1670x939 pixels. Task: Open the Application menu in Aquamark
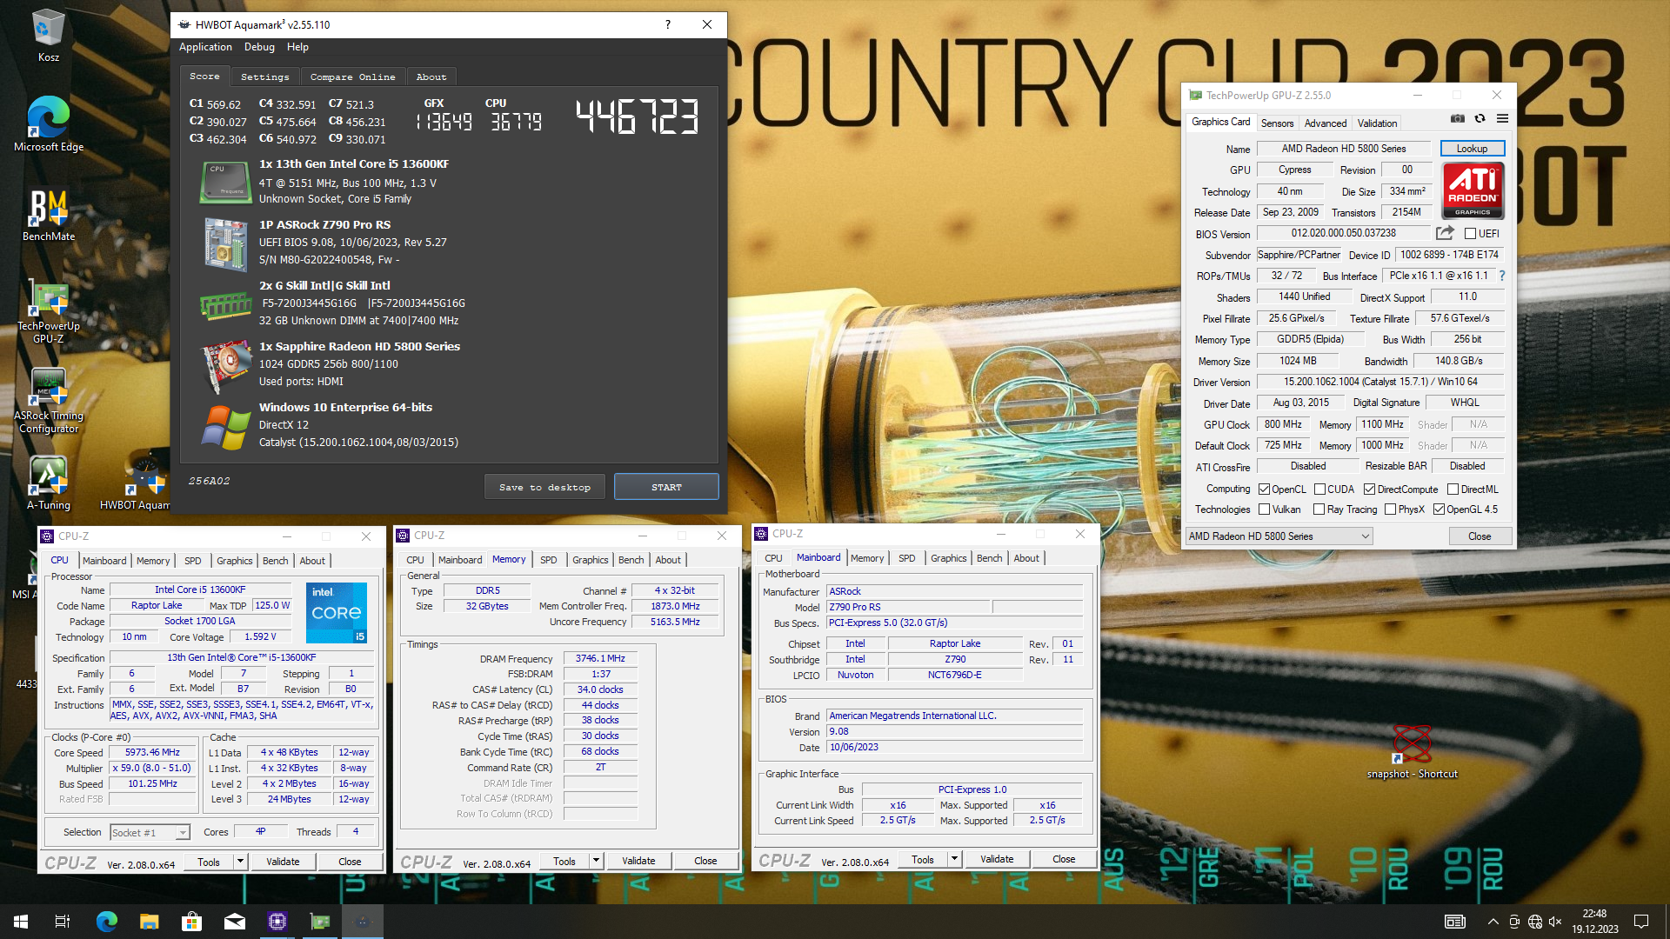[x=205, y=47]
